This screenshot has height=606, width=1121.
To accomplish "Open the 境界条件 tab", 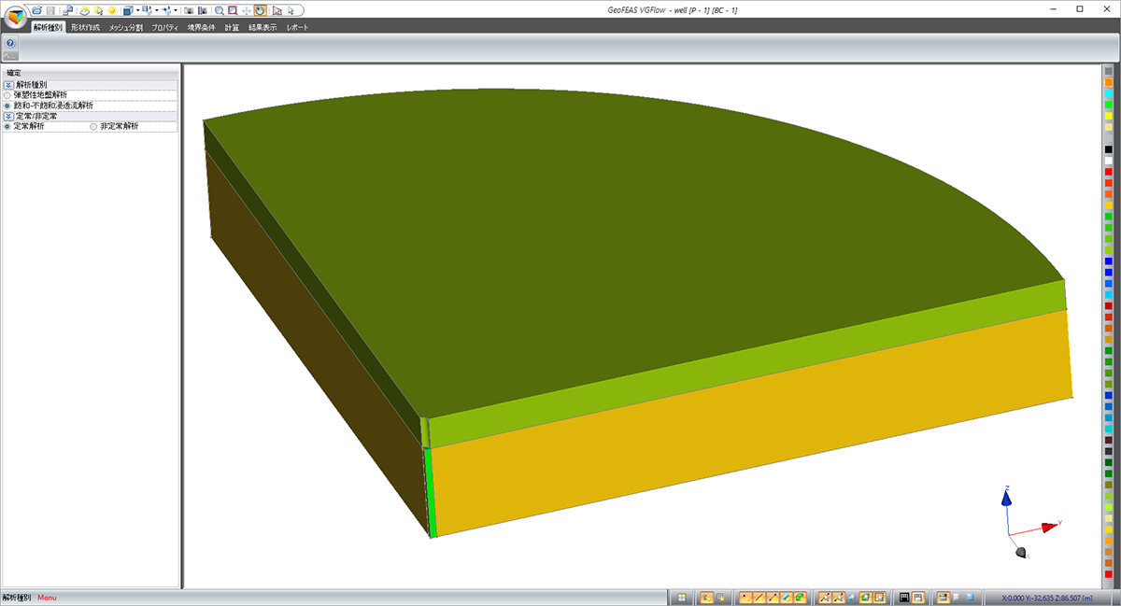I will tap(201, 27).
